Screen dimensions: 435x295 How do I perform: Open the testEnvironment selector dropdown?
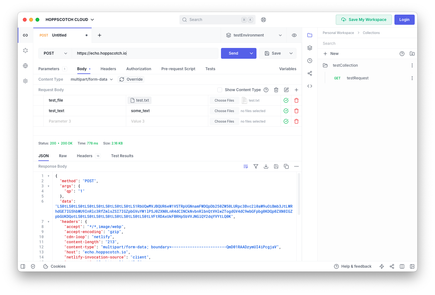[x=254, y=35]
